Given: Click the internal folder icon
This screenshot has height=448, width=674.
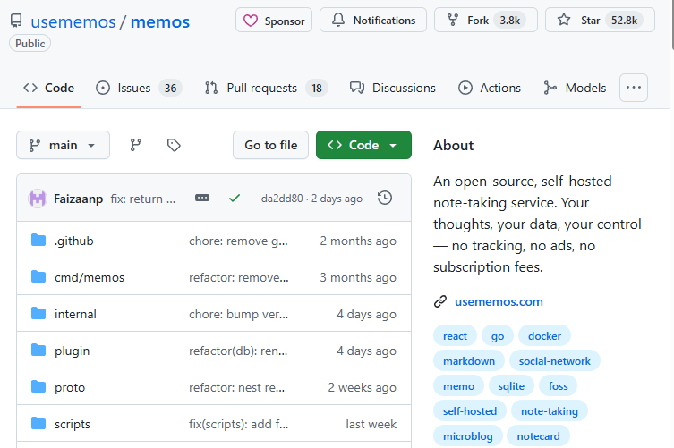Looking at the screenshot, I should point(38,314).
